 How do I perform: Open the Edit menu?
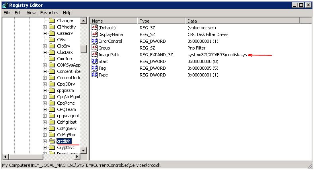(18, 13)
